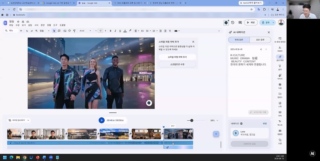Open the timeline 38% zoom dropdown
Image resolution: width=320 pixels, height=161 pixels.
point(214,120)
